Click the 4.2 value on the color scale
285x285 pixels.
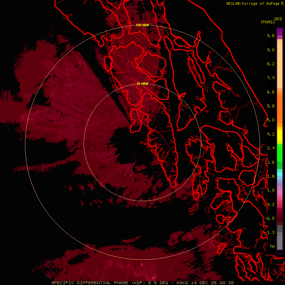tap(271, 134)
